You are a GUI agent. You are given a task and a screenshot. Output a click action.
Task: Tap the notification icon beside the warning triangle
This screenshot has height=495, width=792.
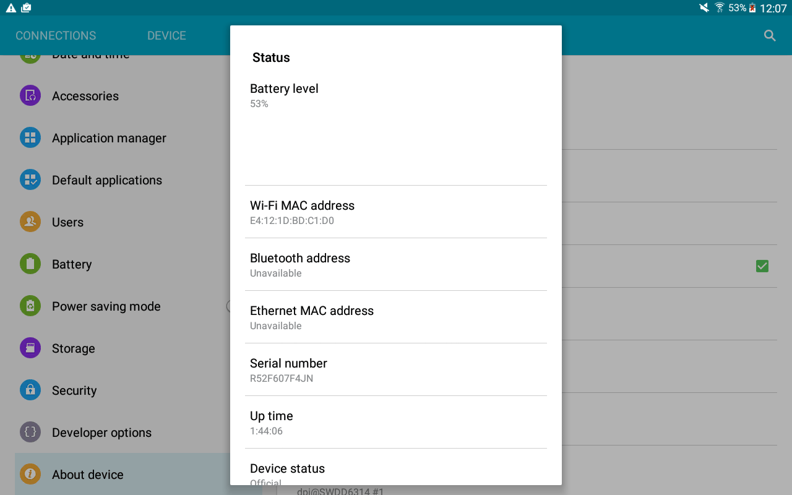26,8
